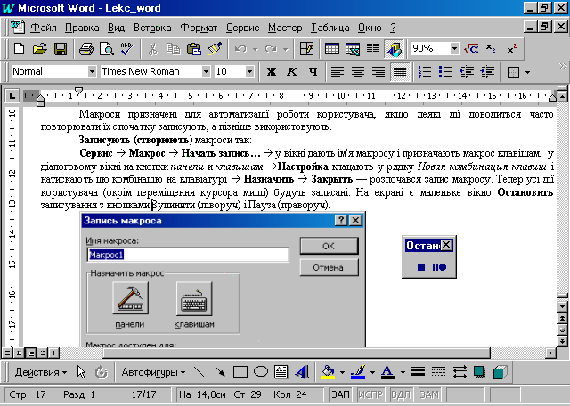Paste from clipboard icon
This screenshot has width=570, height=406.
point(194,49)
